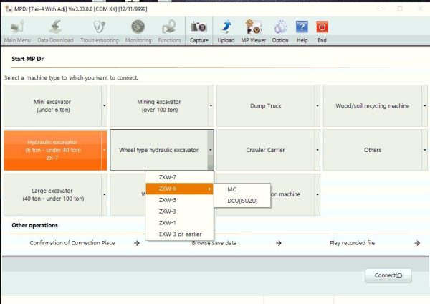Select the Others machine type

(372, 150)
